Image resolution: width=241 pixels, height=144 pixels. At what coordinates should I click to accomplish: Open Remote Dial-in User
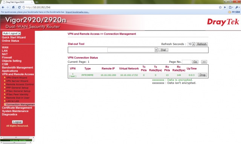point(18,98)
